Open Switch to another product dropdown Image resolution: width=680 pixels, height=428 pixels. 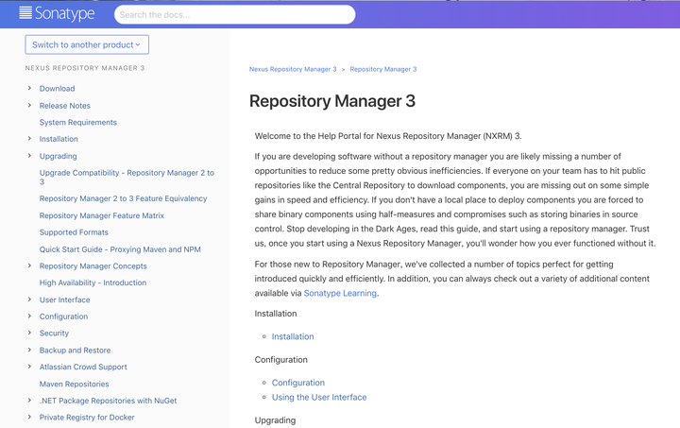coord(87,44)
